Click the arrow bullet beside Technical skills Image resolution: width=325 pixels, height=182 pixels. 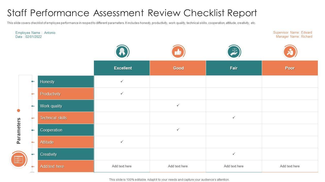pyautogui.click(x=33, y=118)
